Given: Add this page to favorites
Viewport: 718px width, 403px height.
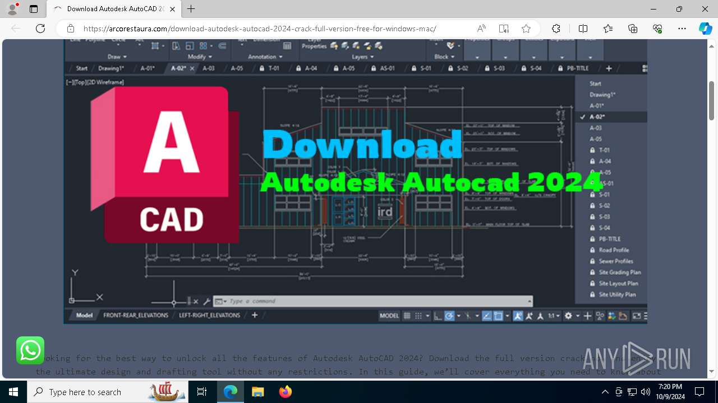Looking at the screenshot, I should 526,29.
